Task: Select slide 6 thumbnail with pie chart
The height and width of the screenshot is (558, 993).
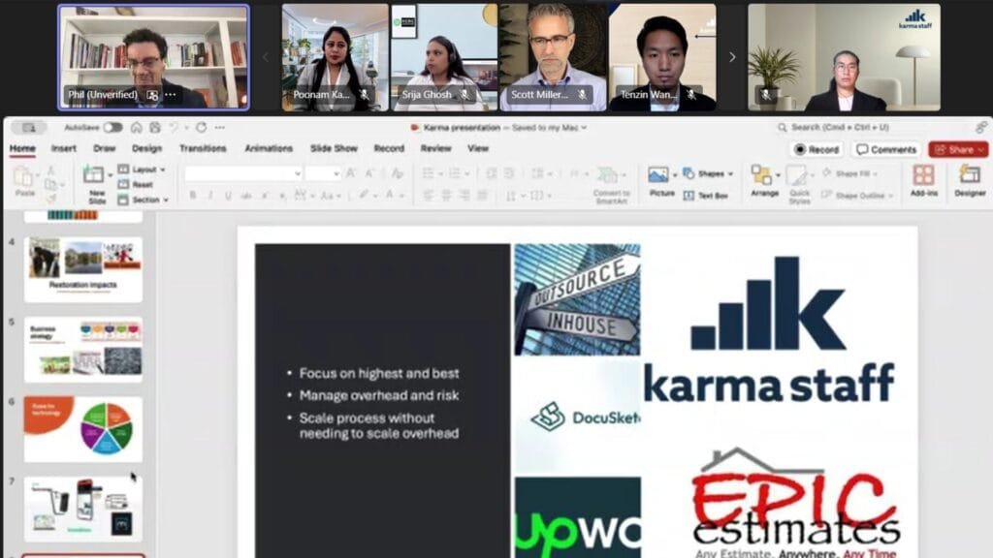Action: pyautogui.click(x=83, y=429)
